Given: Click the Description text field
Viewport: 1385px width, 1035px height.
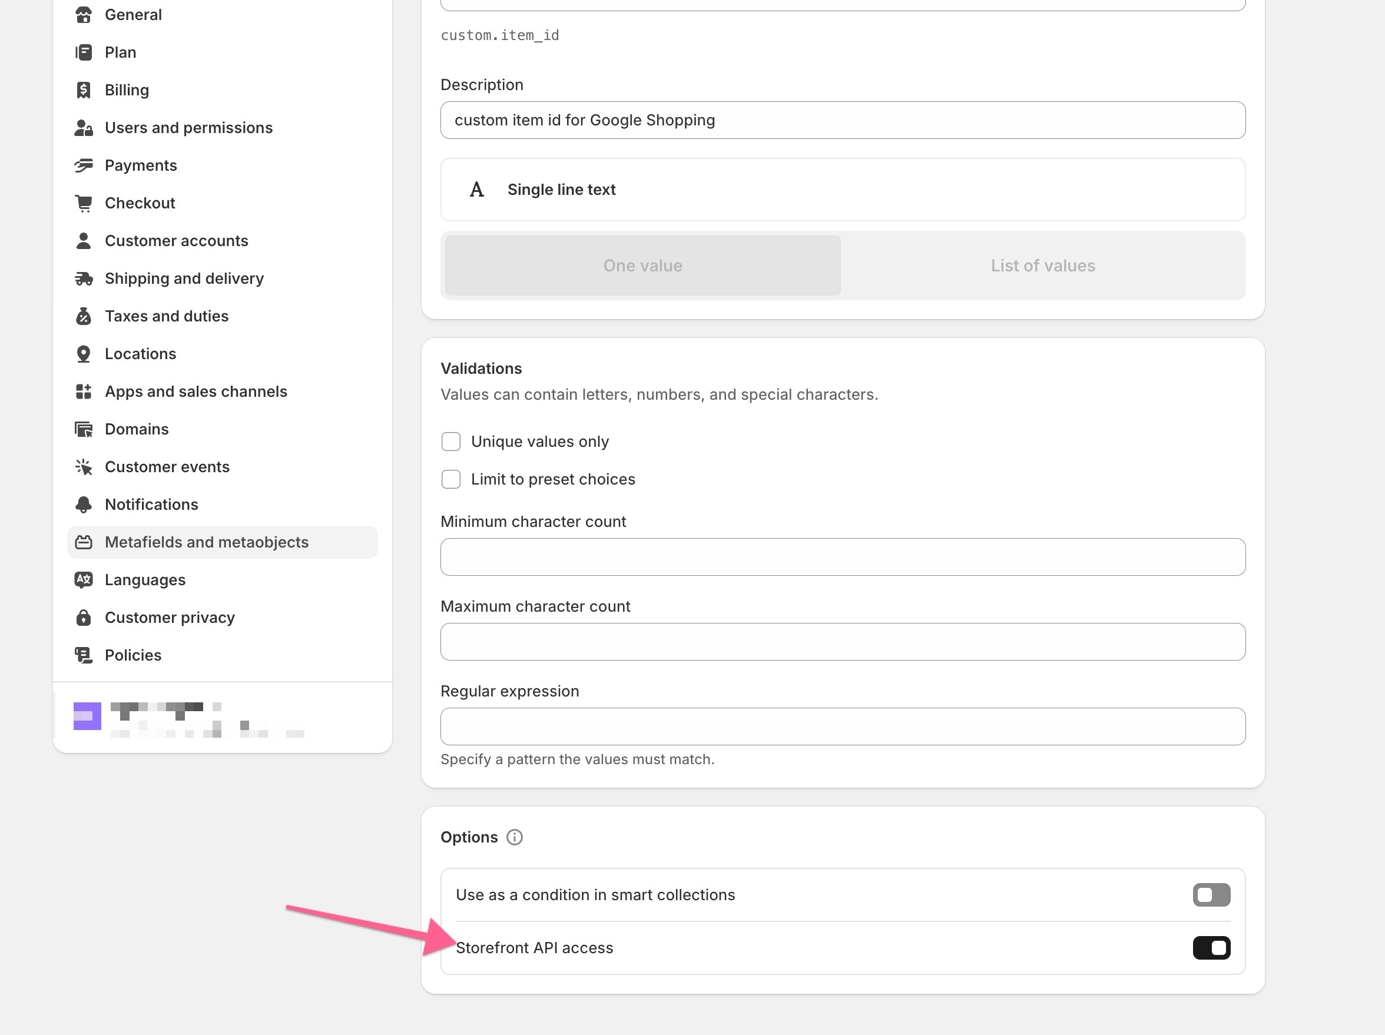Looking at the screenshot, I should (842, 120).
